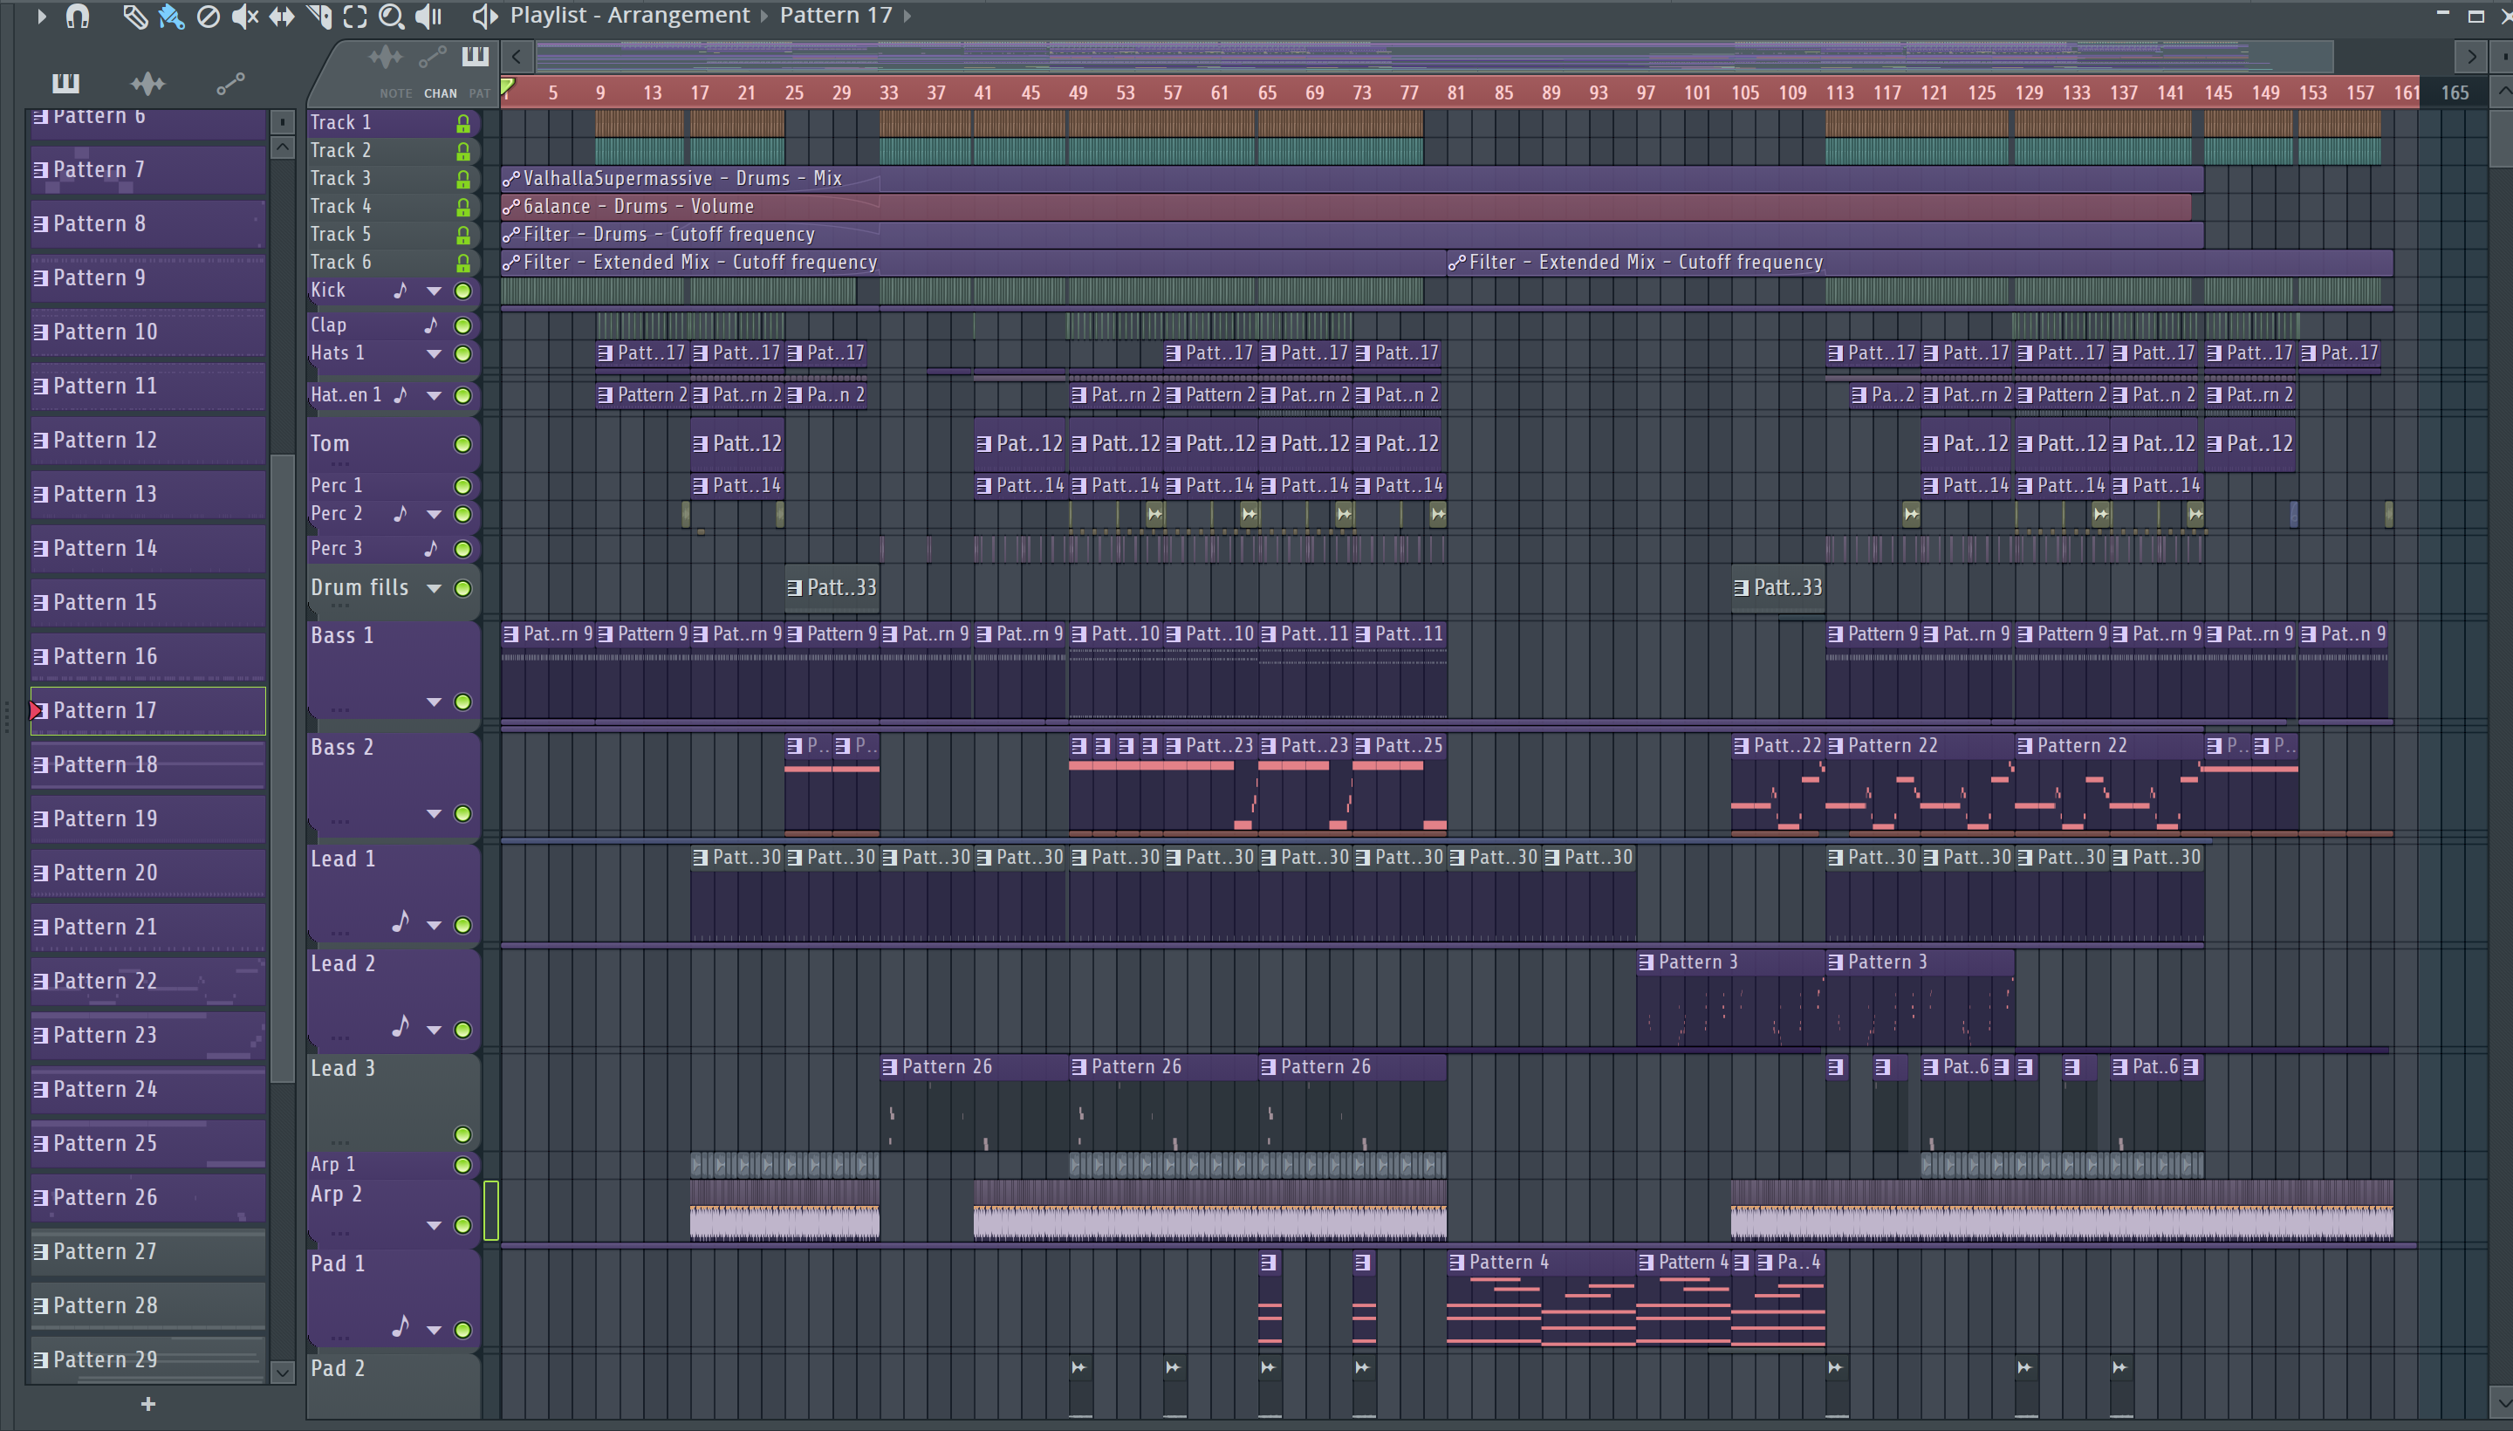Select Pattern 17 in the picker
Screen dimensions: 2513x1431
point(148,710)
